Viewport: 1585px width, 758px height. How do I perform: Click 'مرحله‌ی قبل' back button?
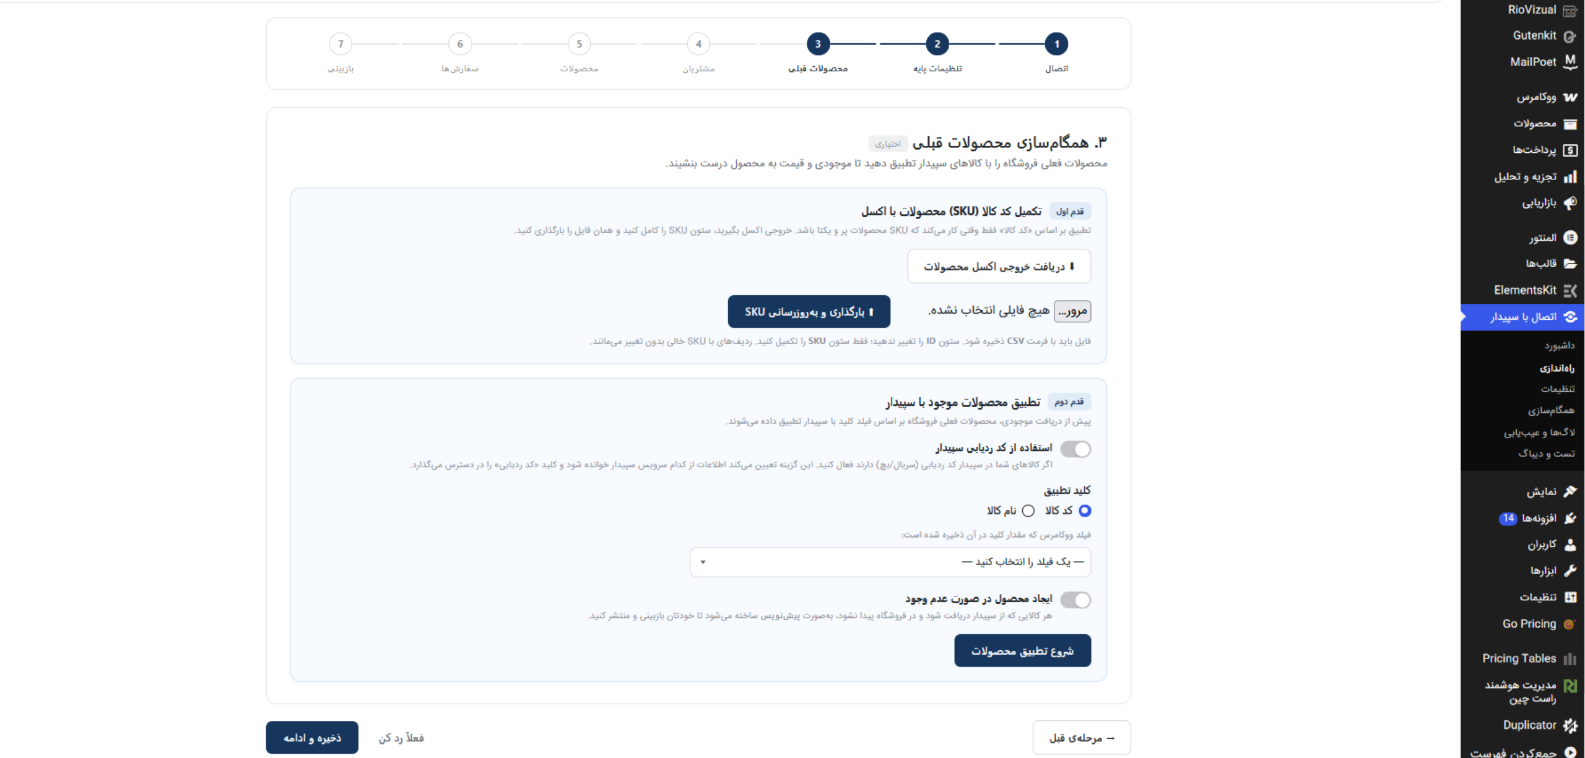tap(1082, 738)
